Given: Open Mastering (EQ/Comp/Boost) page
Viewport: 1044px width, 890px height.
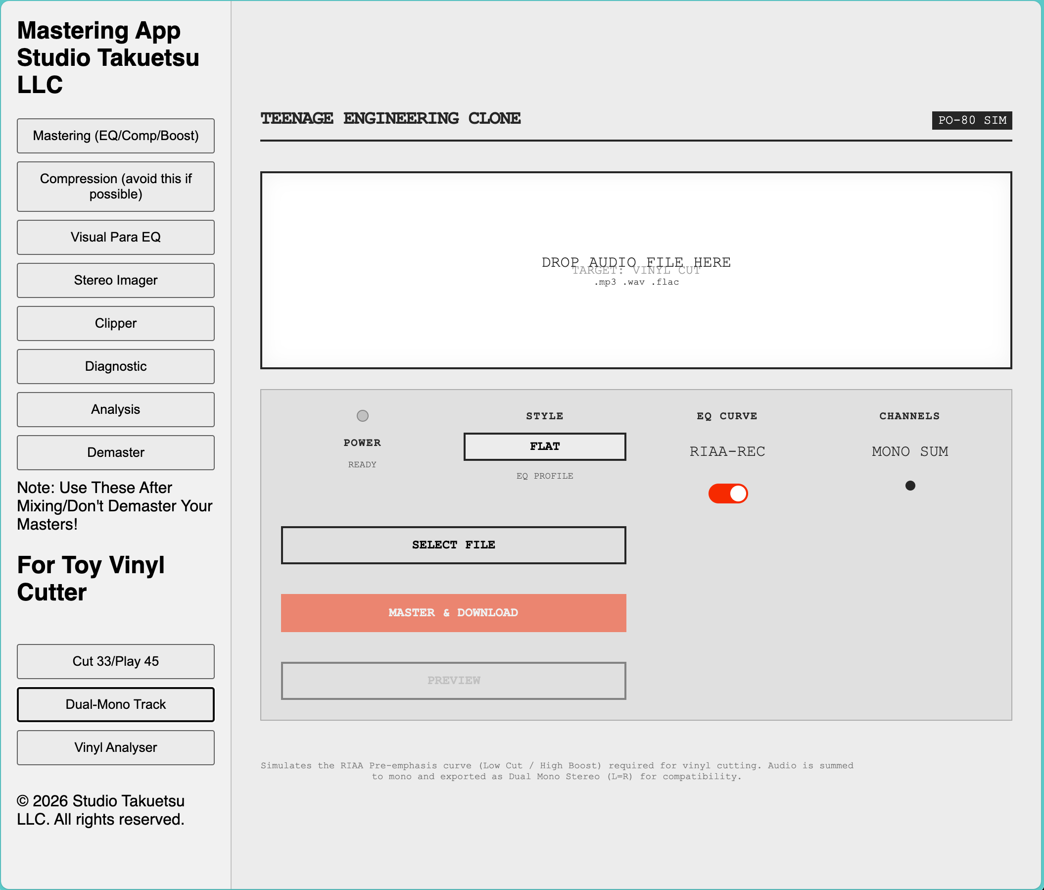Looking at the screenshot, I should [115, 136].
